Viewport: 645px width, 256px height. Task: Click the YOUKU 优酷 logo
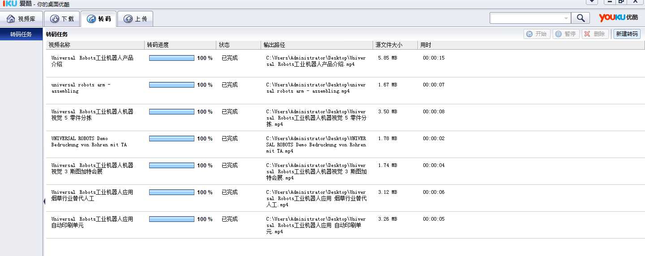[619, 17]
